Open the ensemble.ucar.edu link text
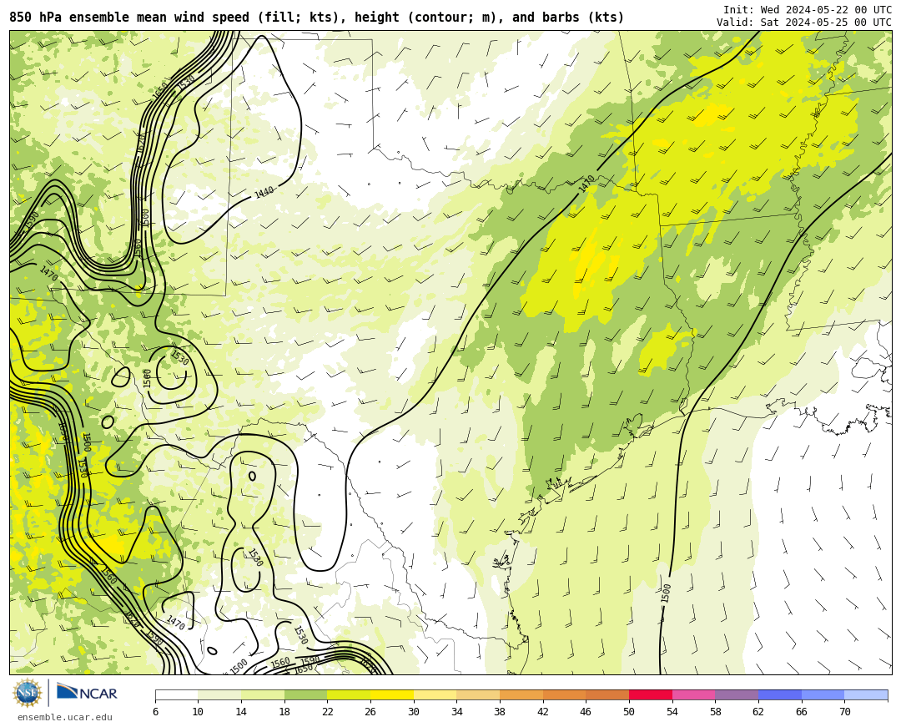Screen dimensions: 901x727 pos(65,717)
